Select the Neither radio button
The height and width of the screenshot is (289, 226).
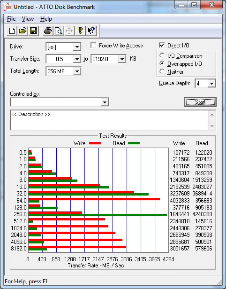(162, 71)
